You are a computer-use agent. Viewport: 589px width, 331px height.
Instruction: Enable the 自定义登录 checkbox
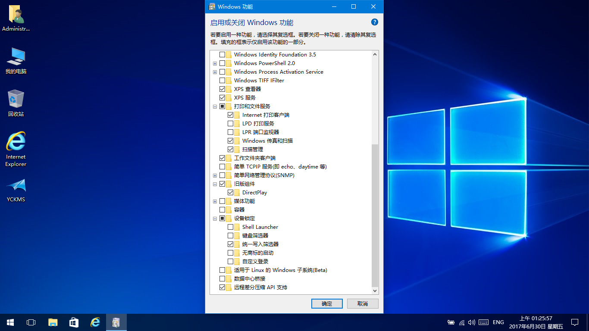click(231, 262)
